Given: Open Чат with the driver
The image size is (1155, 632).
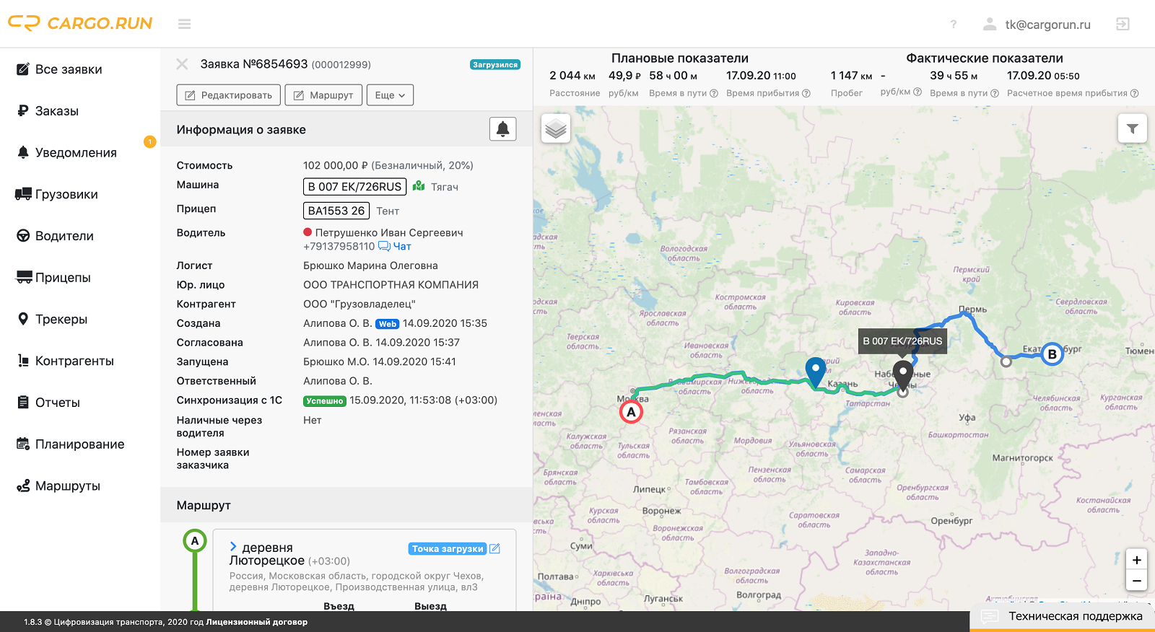Looking at the screenshot, I should click(x=395, y=247).
